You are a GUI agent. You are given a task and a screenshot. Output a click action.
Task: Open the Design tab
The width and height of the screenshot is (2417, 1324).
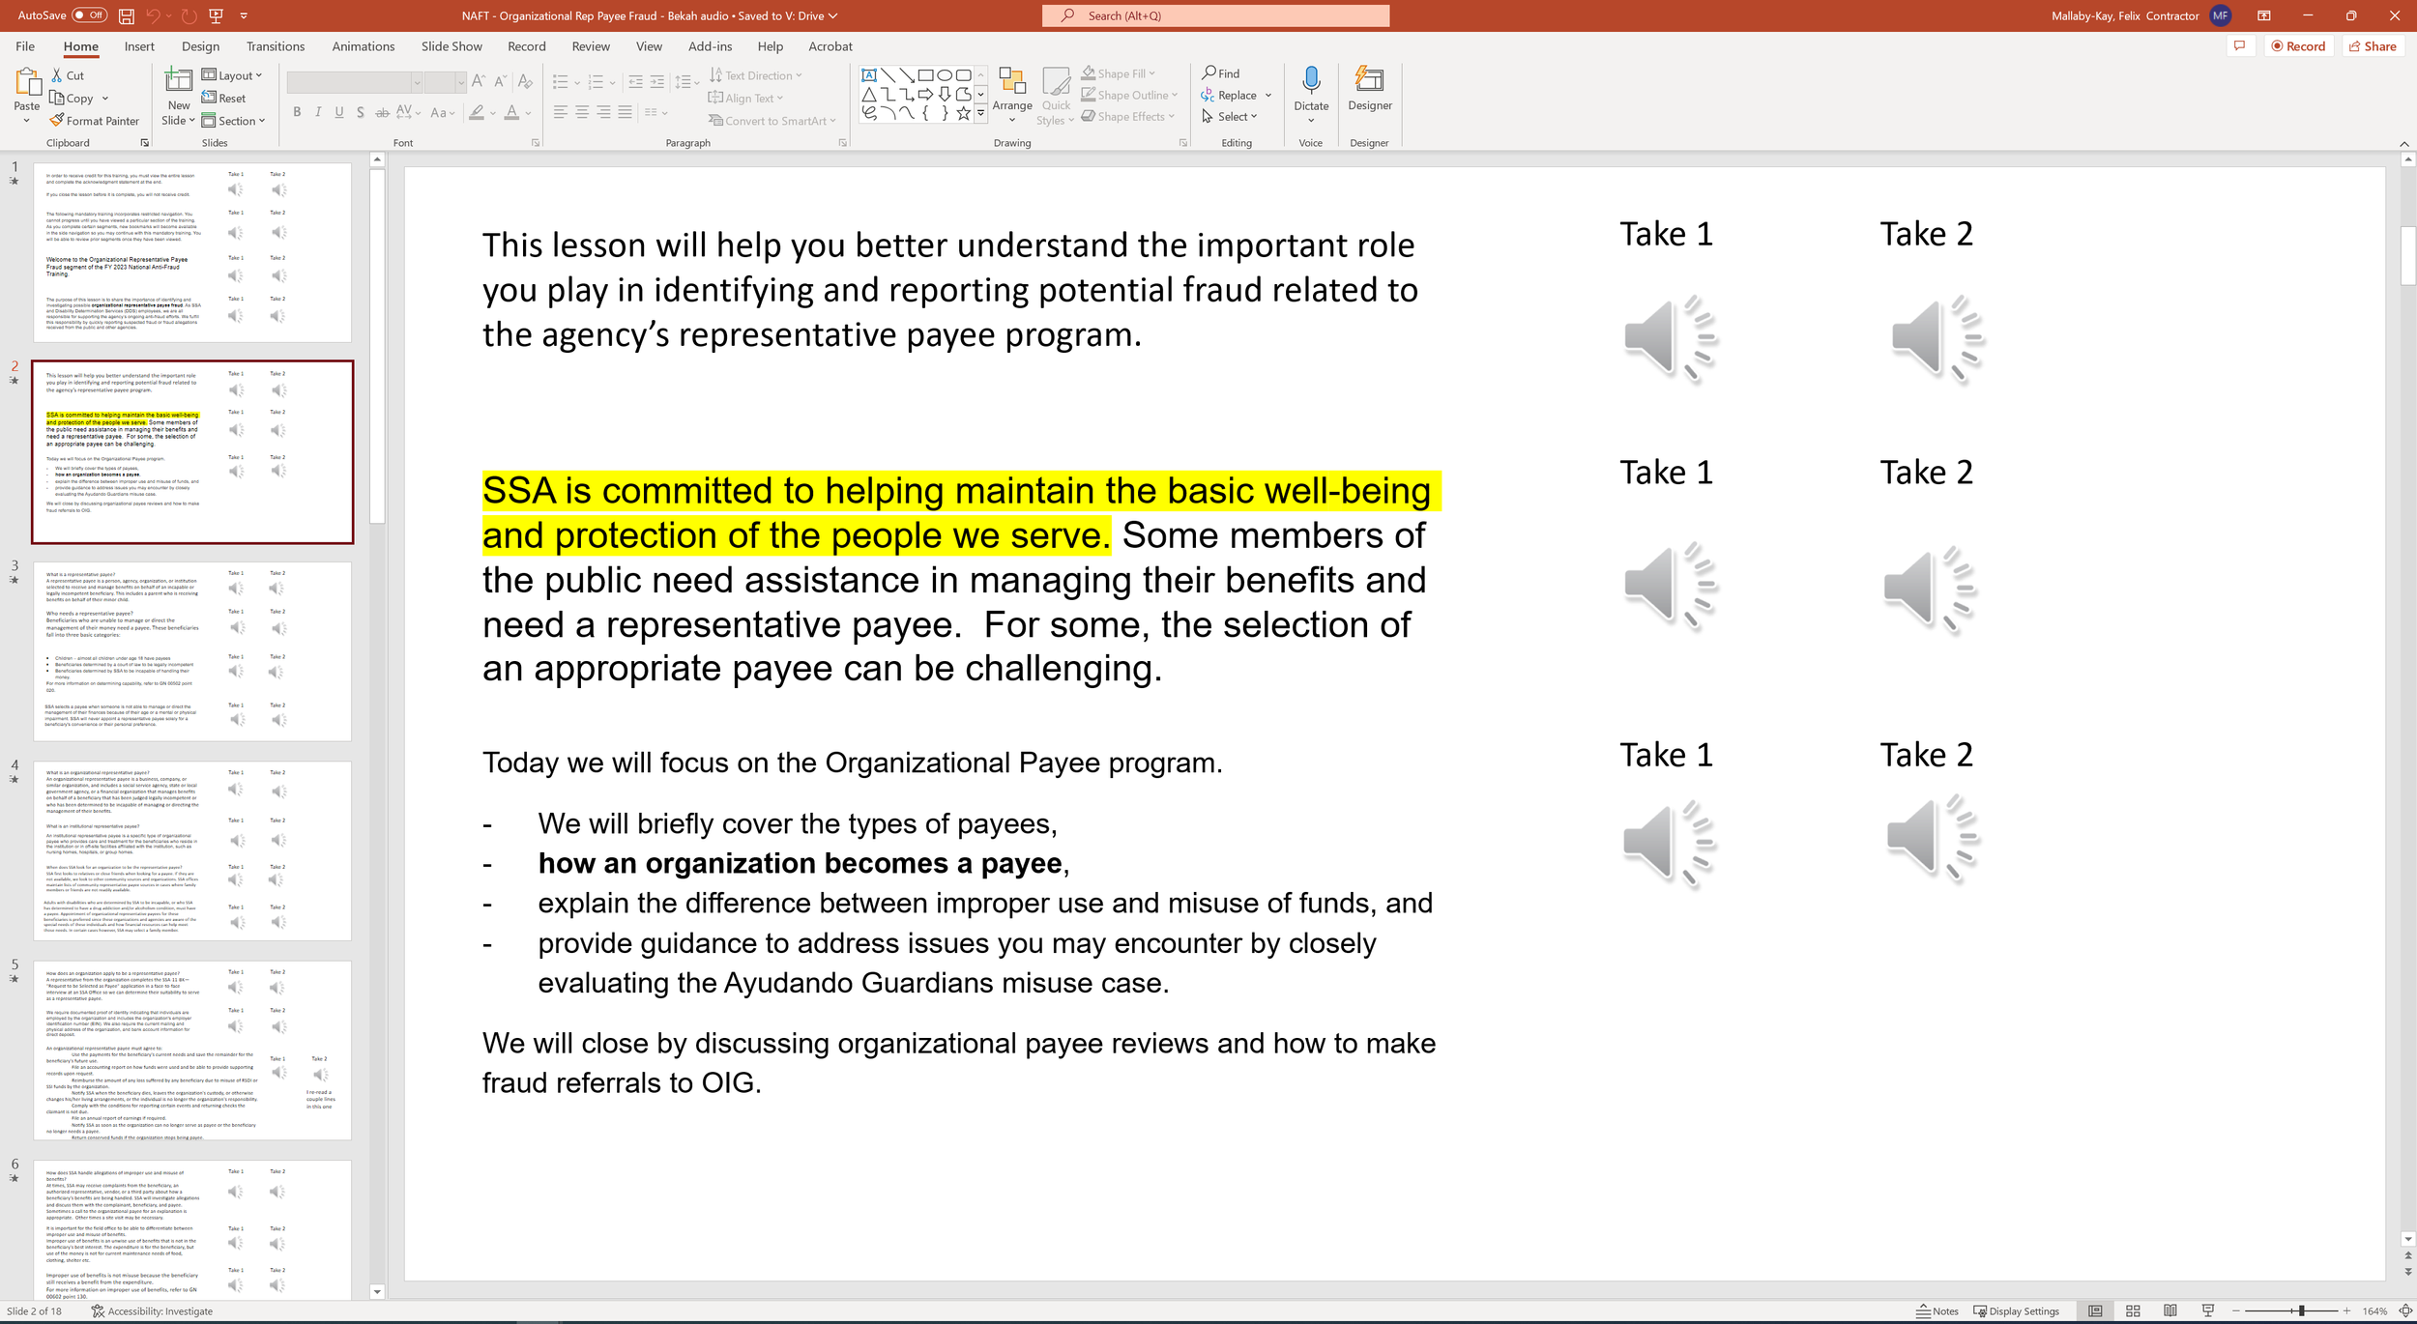[200, 46]
